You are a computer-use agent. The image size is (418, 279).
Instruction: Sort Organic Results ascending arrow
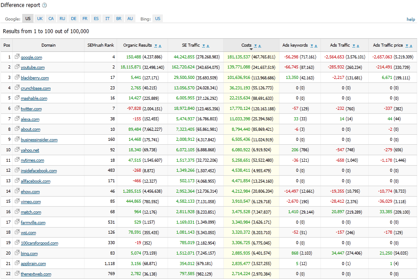pyautogui.click(x=160, y=46)
